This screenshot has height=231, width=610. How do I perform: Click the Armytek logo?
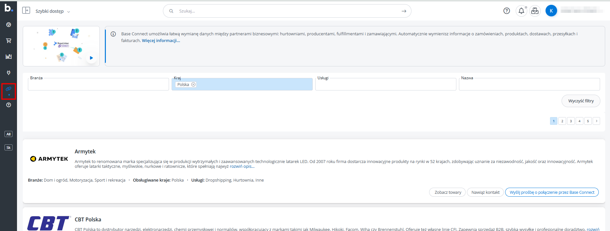click(49, 159)
